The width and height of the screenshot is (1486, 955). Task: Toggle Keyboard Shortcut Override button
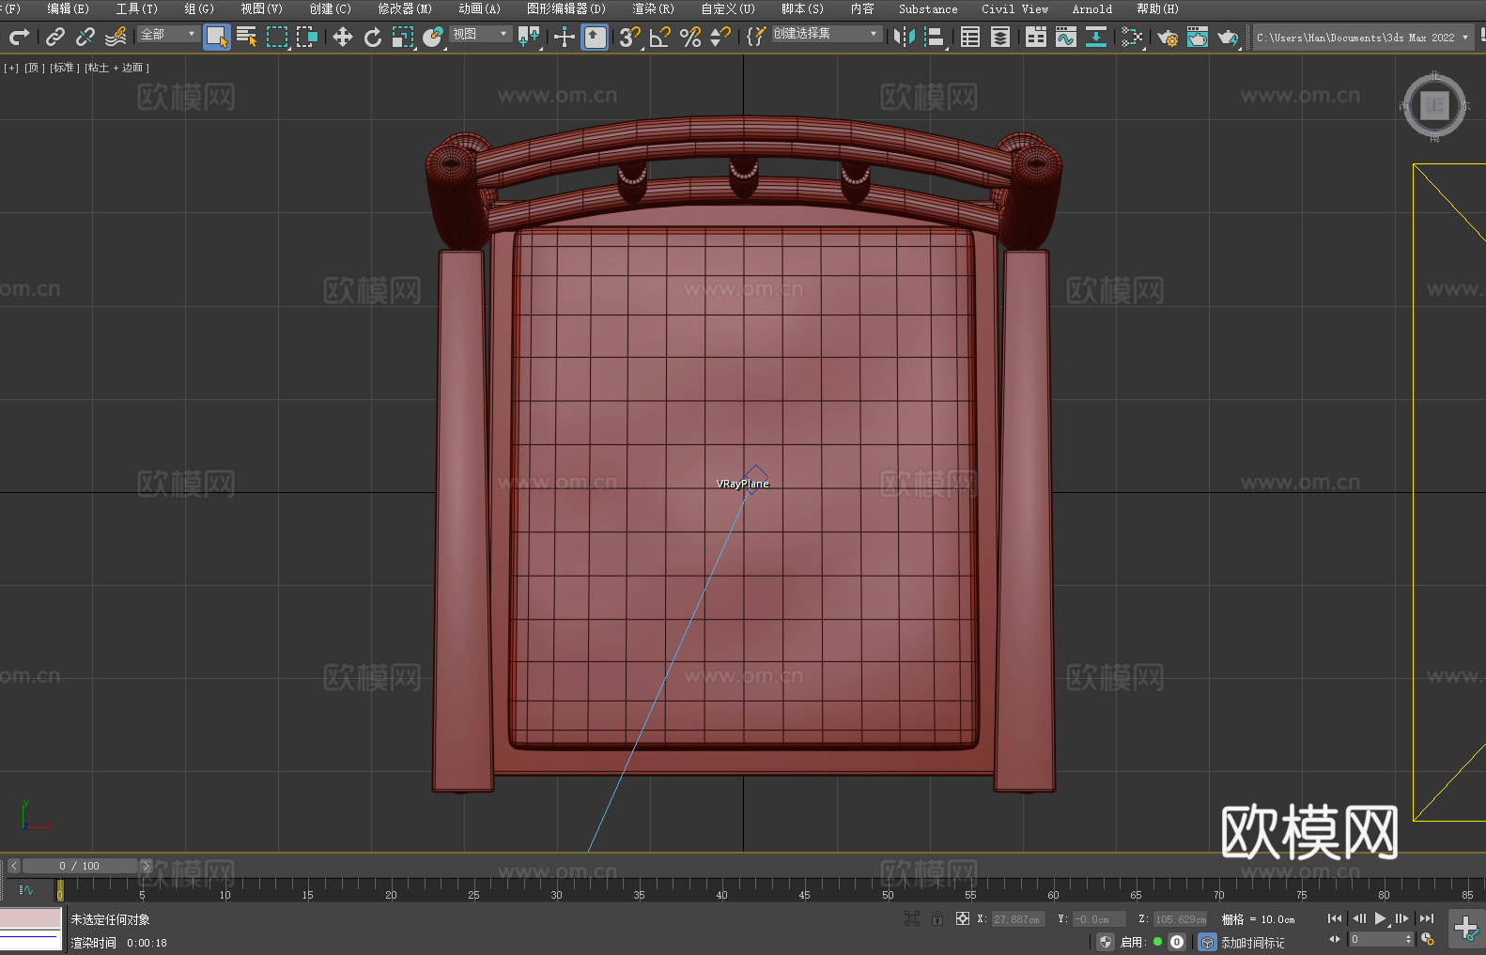pyautogui.click(x=595, y=37)
